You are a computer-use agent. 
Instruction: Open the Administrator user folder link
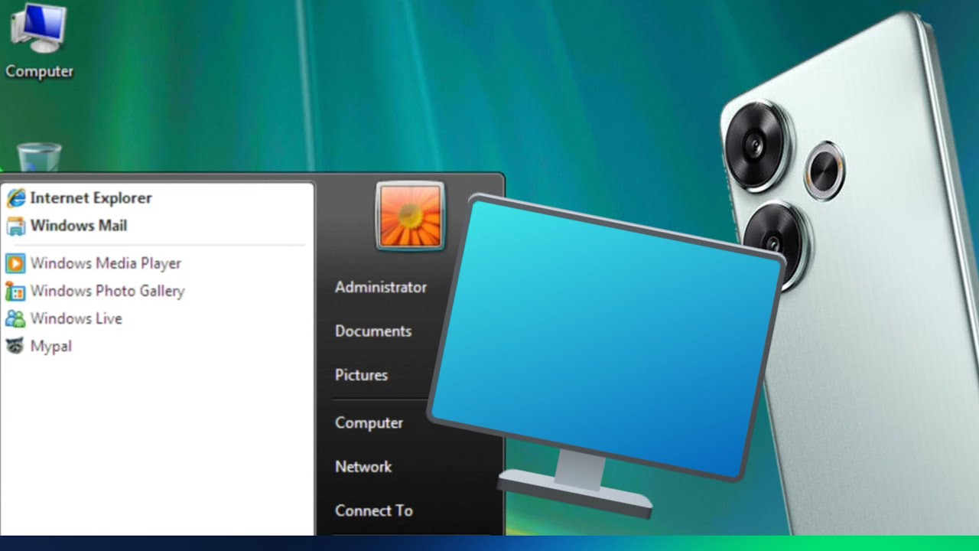[381, 288]
